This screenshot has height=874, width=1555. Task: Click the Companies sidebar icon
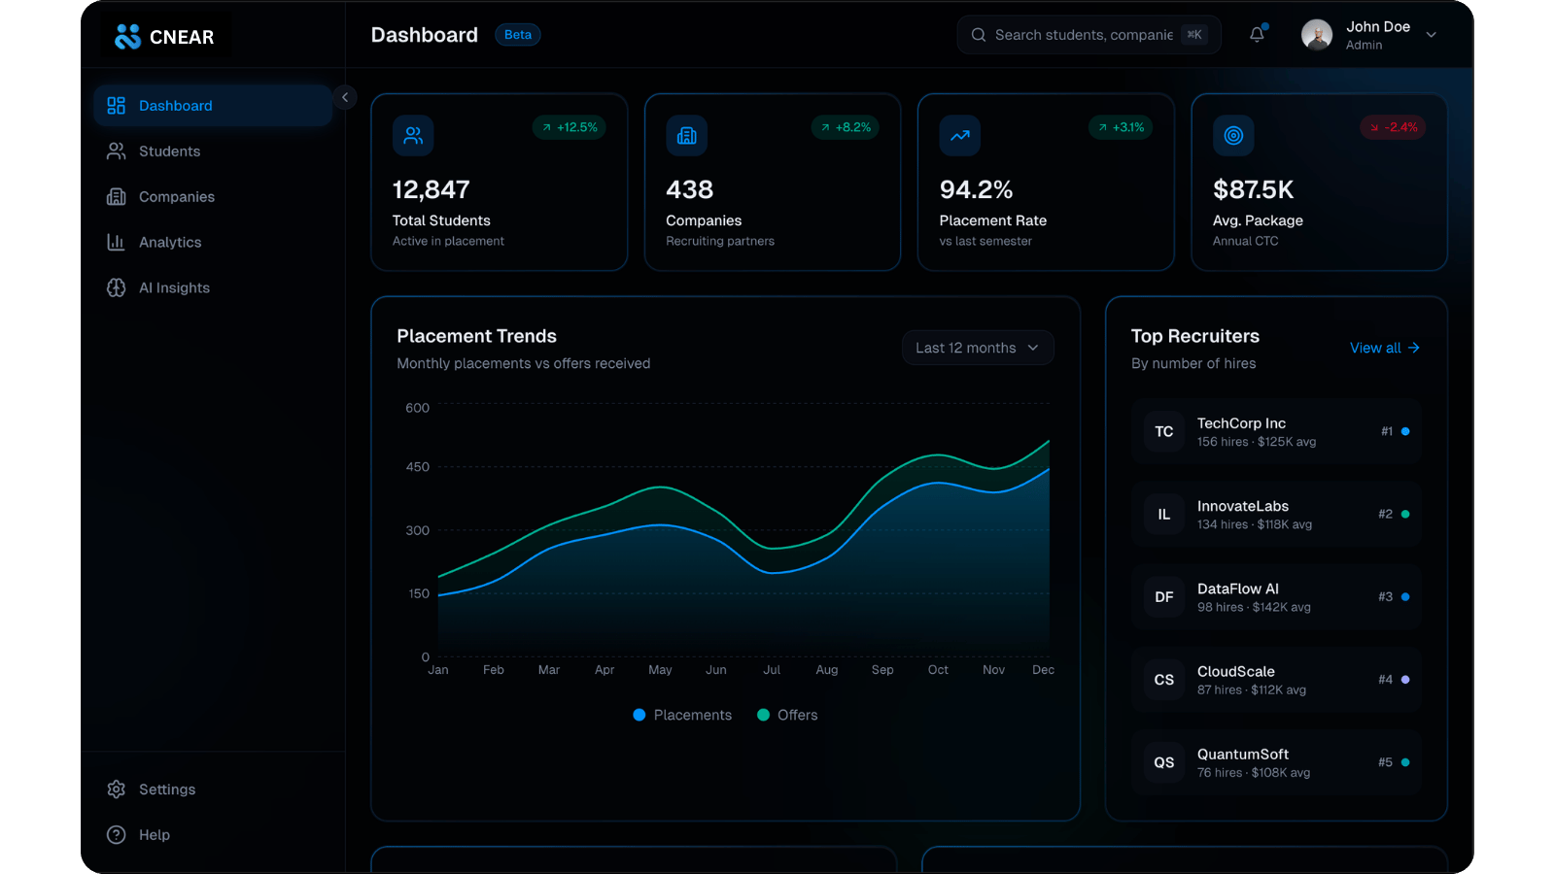tap(116, 196)
